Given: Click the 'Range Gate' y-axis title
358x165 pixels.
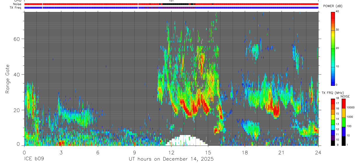Looking at the screenshot, I should coord(8,79).
